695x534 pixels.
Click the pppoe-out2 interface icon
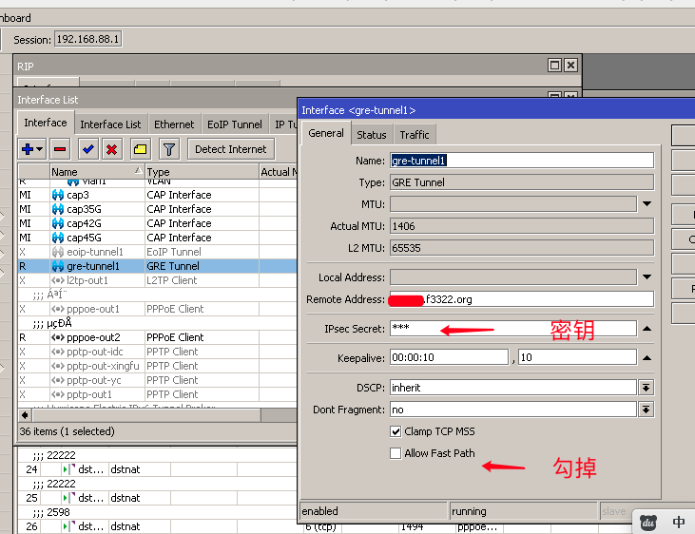(58, 337)
